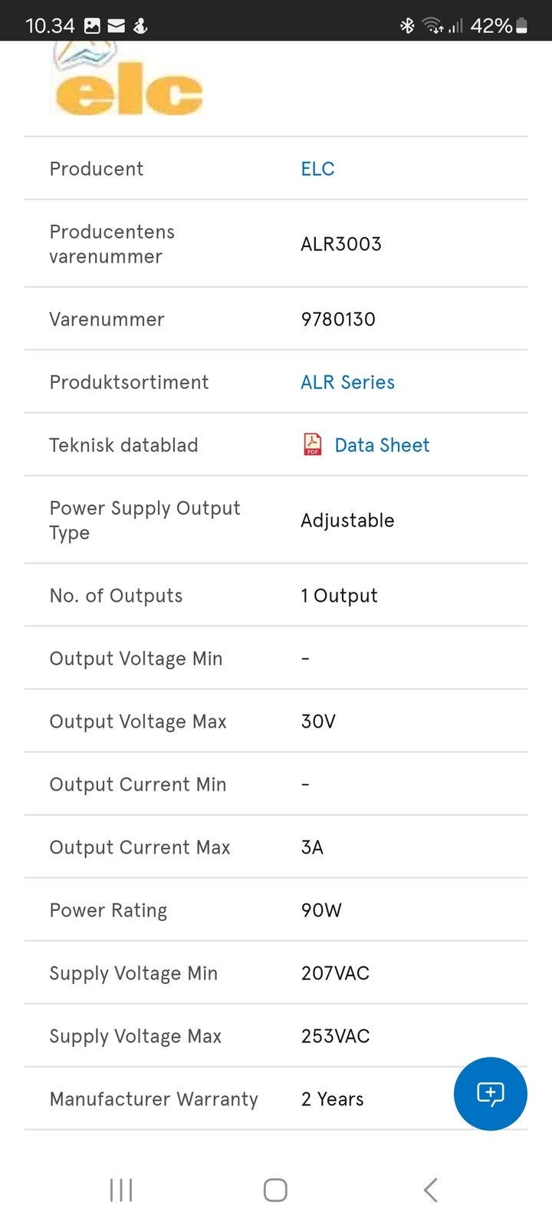Click the PDF icon beside Data Sheet
This screenshot has width=552, height=1228.
click(313, 445)
